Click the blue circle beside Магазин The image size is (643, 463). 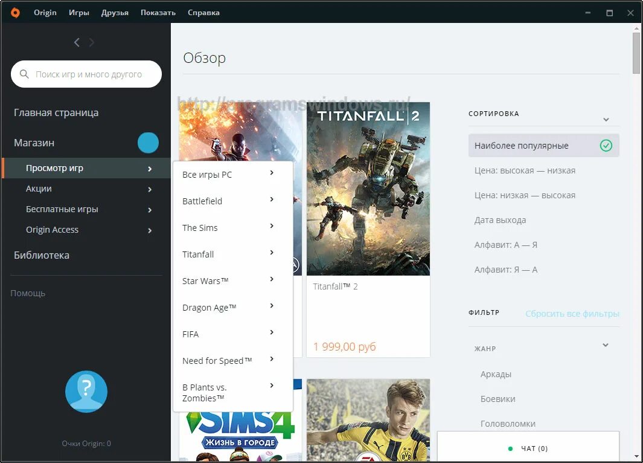click(148, 143)
